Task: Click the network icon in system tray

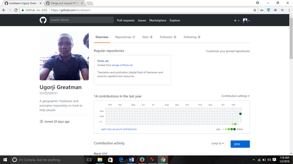Action: [x=259, y=160]
